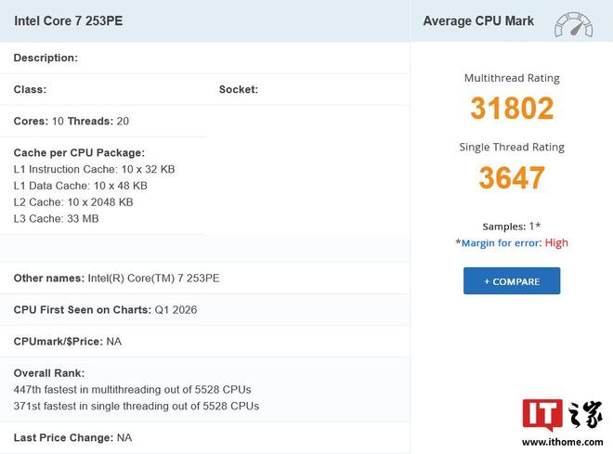Click the Socket field label
The width and height of the screenshot is (613, 454).
(239, 90)
